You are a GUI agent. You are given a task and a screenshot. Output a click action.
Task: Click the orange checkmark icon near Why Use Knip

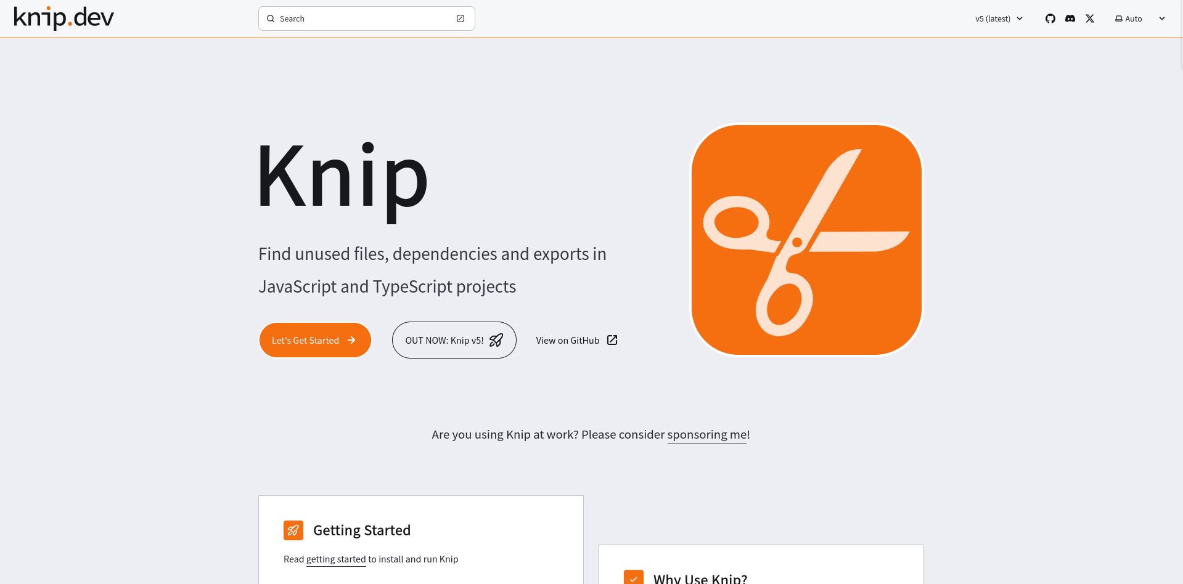point(634,577)
